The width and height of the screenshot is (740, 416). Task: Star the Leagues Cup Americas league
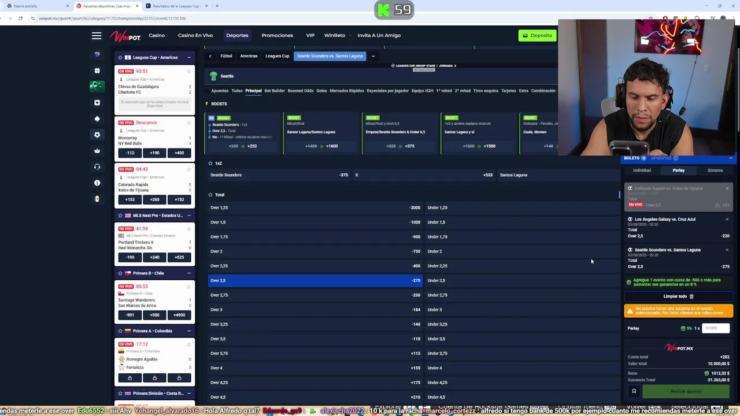click(120, 58)
